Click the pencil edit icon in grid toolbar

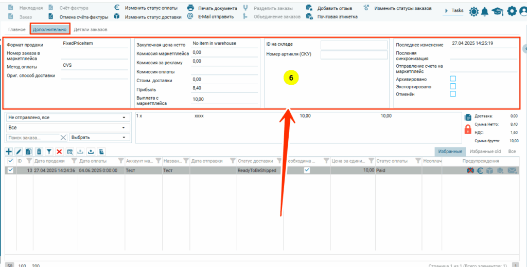point(19,151)
